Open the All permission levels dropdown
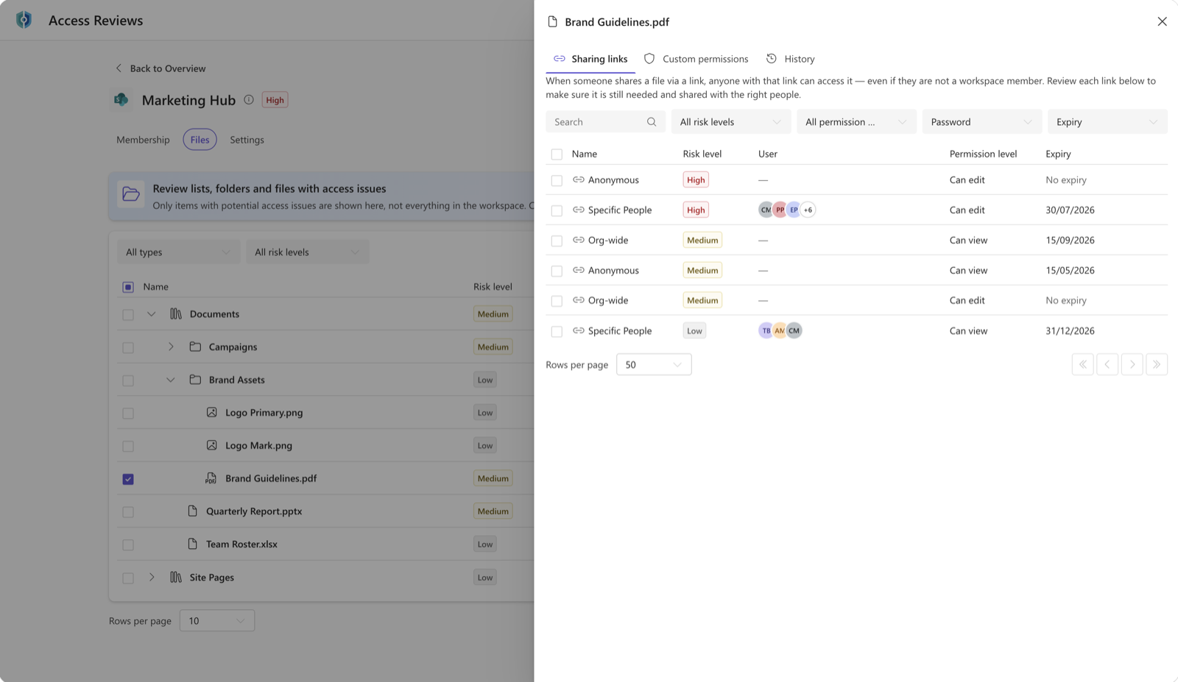1178x682 pixels. click(856, 122)
